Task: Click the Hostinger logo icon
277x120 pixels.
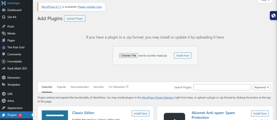Action: [x=4, y=3]
